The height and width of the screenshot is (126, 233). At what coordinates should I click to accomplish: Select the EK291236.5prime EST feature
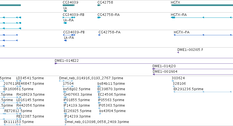[202, 92]
